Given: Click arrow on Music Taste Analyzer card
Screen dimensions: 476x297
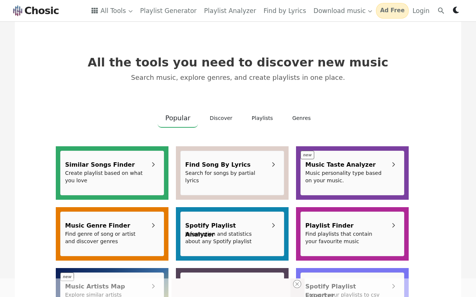Looking at the screenshot, I should (x=393, y=164).
